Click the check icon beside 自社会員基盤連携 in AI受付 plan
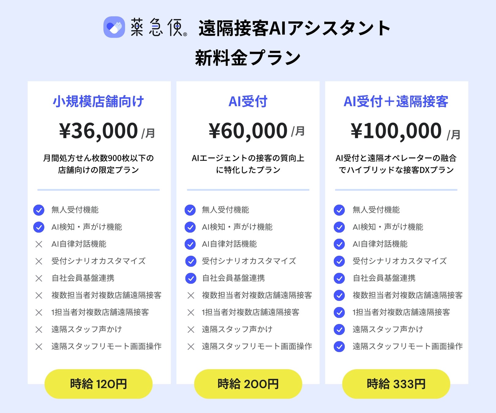This screenshot has width=496, height=413. [191, 278]
